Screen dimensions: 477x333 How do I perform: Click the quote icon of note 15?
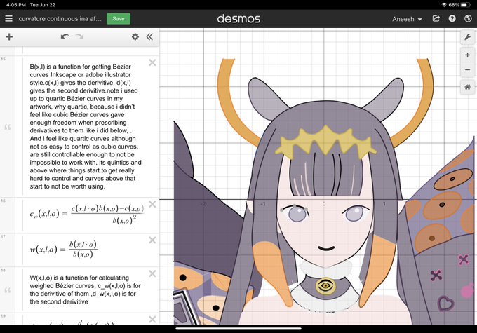(x=8, y=127)
